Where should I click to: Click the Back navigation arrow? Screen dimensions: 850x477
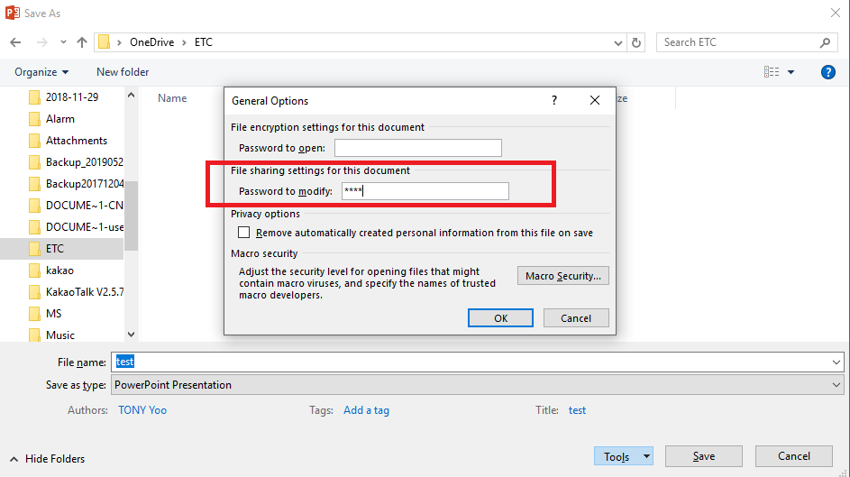tap(15, 42)
